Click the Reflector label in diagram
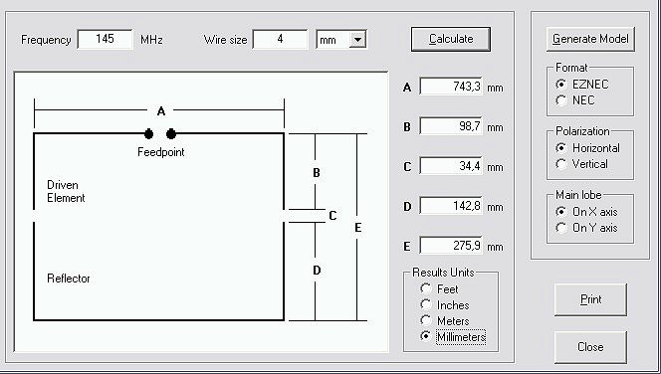This screenshot has height=374, width=661. (69, 279)
